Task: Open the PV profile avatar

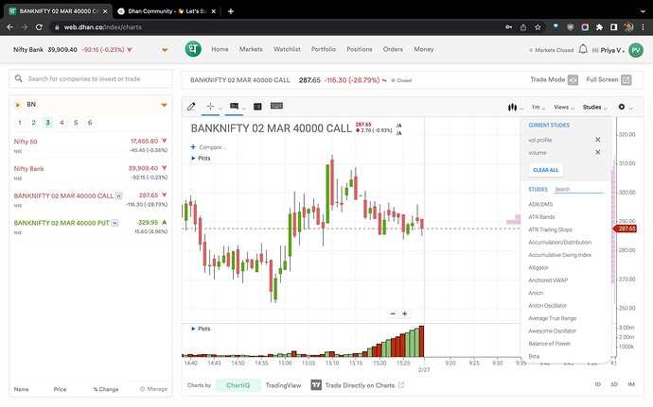Action: (x=636, y=50)
